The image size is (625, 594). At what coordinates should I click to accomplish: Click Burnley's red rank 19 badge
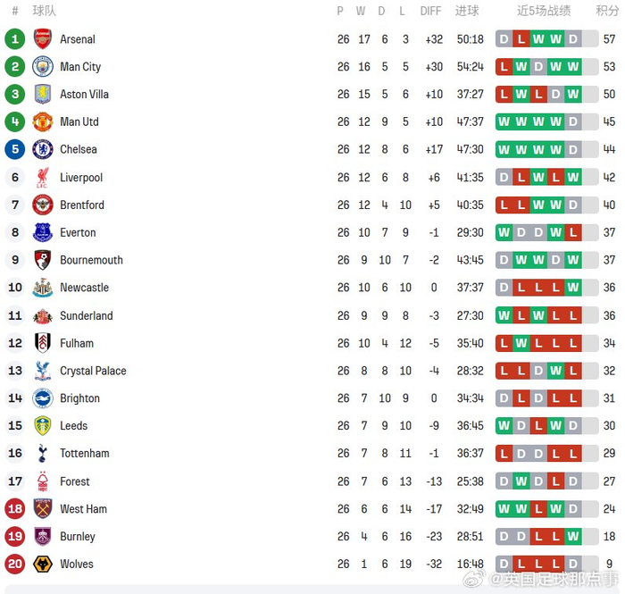point(14,537)
